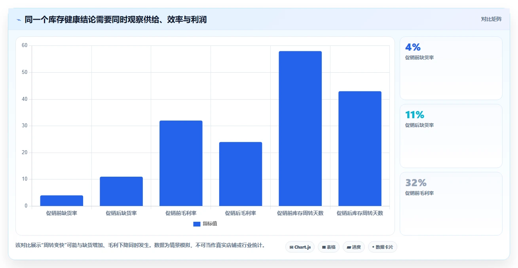The height and width of the screenshot is (268, 518).
Task: Click the x-axis label 促销后毛利率
Action: [241, 213]
